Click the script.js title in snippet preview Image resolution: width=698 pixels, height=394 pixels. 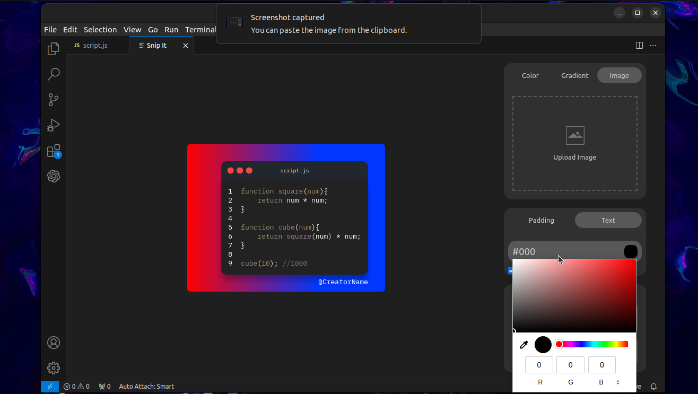tap(294, 171)
